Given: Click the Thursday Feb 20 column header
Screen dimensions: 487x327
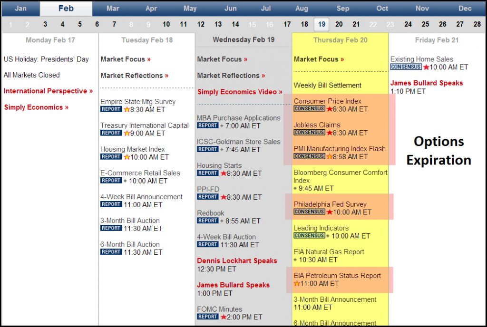Looking at the screenshot, I should pyautogui.click(x=341, y=40).
